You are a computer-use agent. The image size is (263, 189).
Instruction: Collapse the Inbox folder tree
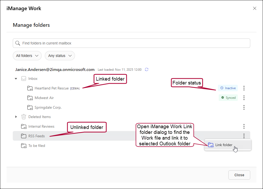(16, 79)
